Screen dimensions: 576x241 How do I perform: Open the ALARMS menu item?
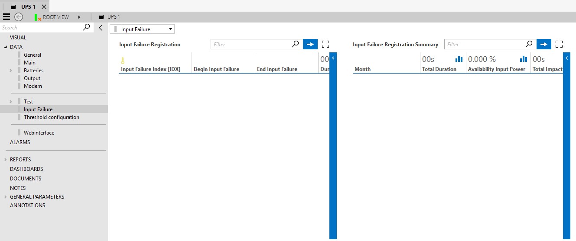pyautogui.click(x=20, y=142)
